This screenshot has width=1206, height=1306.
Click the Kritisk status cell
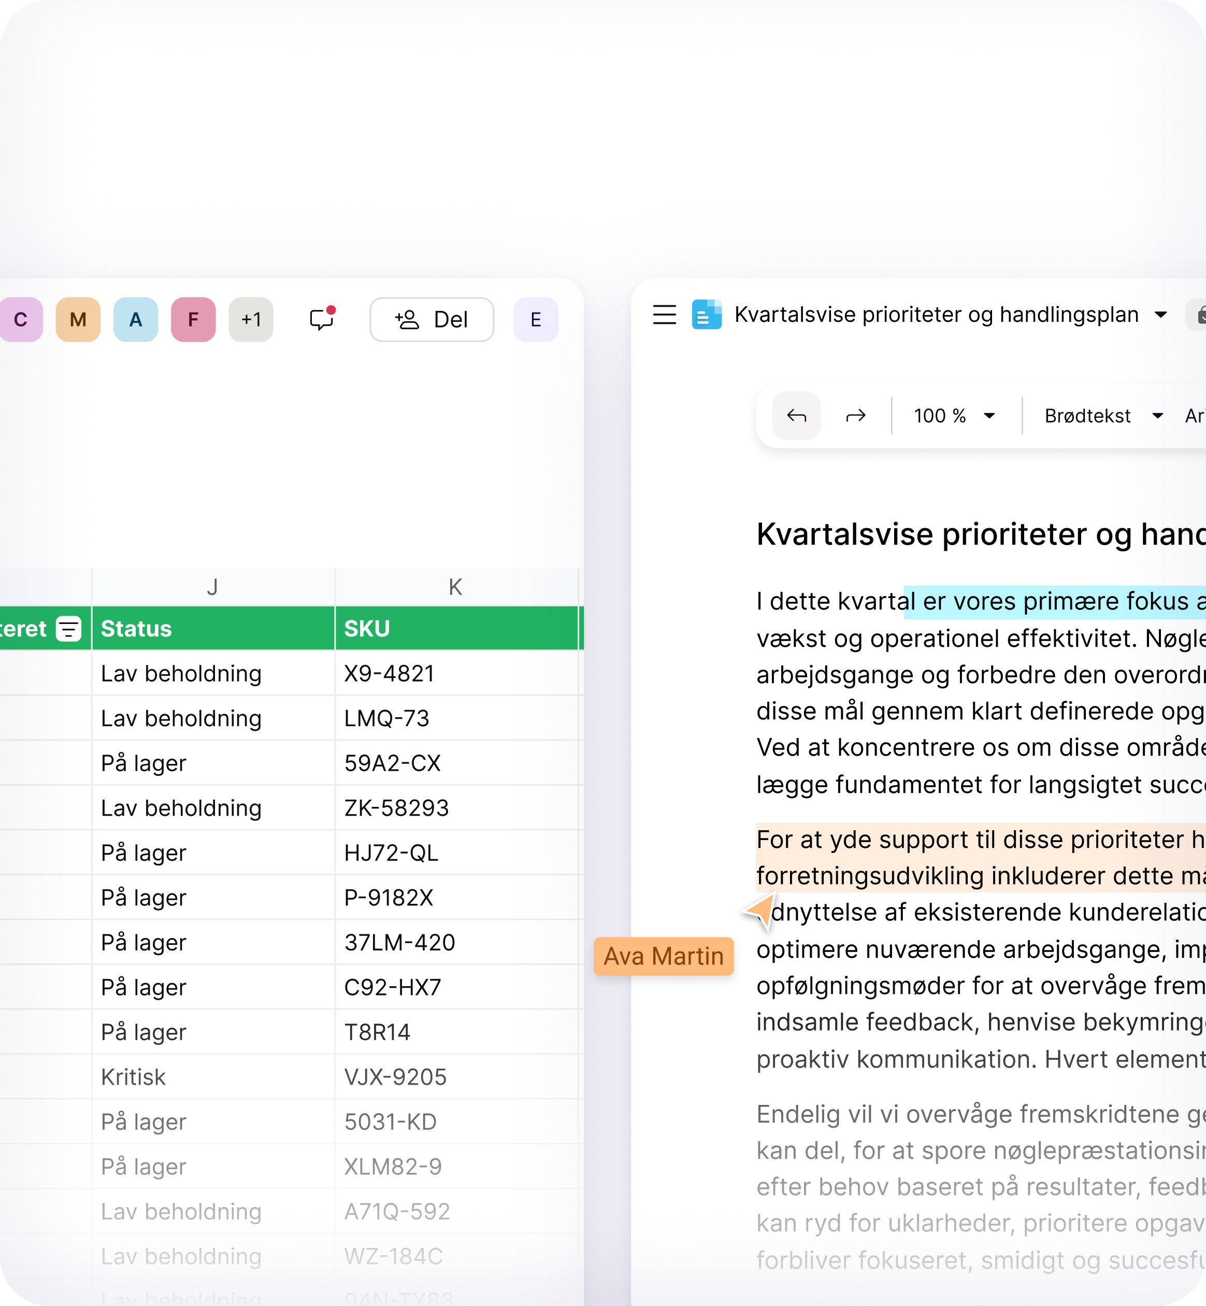pyautogui.click(x=213, y=1077)
